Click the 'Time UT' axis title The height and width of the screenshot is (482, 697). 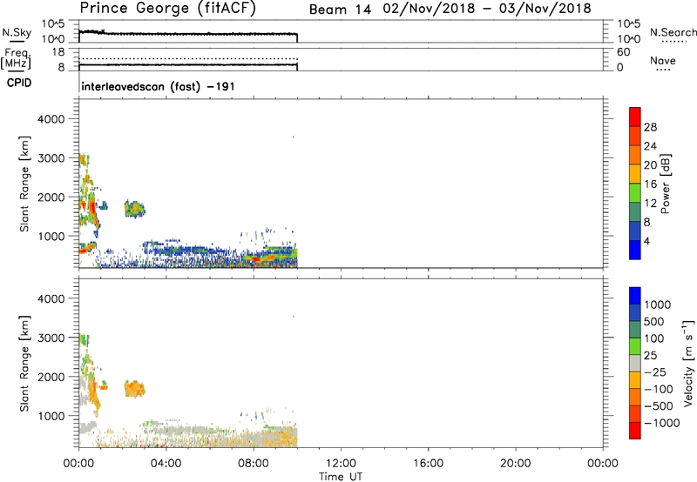tap(341, 477)
